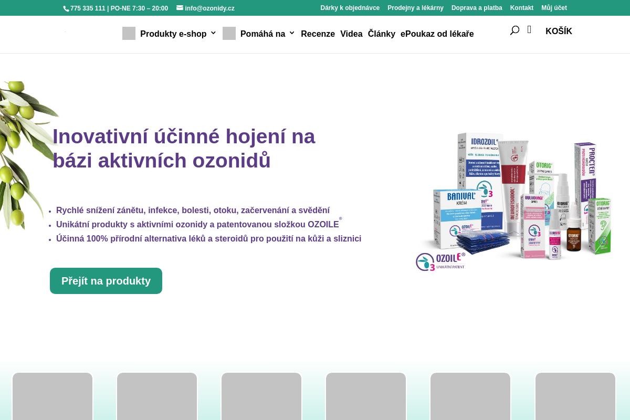630x420 pixels.
Task: Click the Přejít na produkty button
Action: coord(106,281)
